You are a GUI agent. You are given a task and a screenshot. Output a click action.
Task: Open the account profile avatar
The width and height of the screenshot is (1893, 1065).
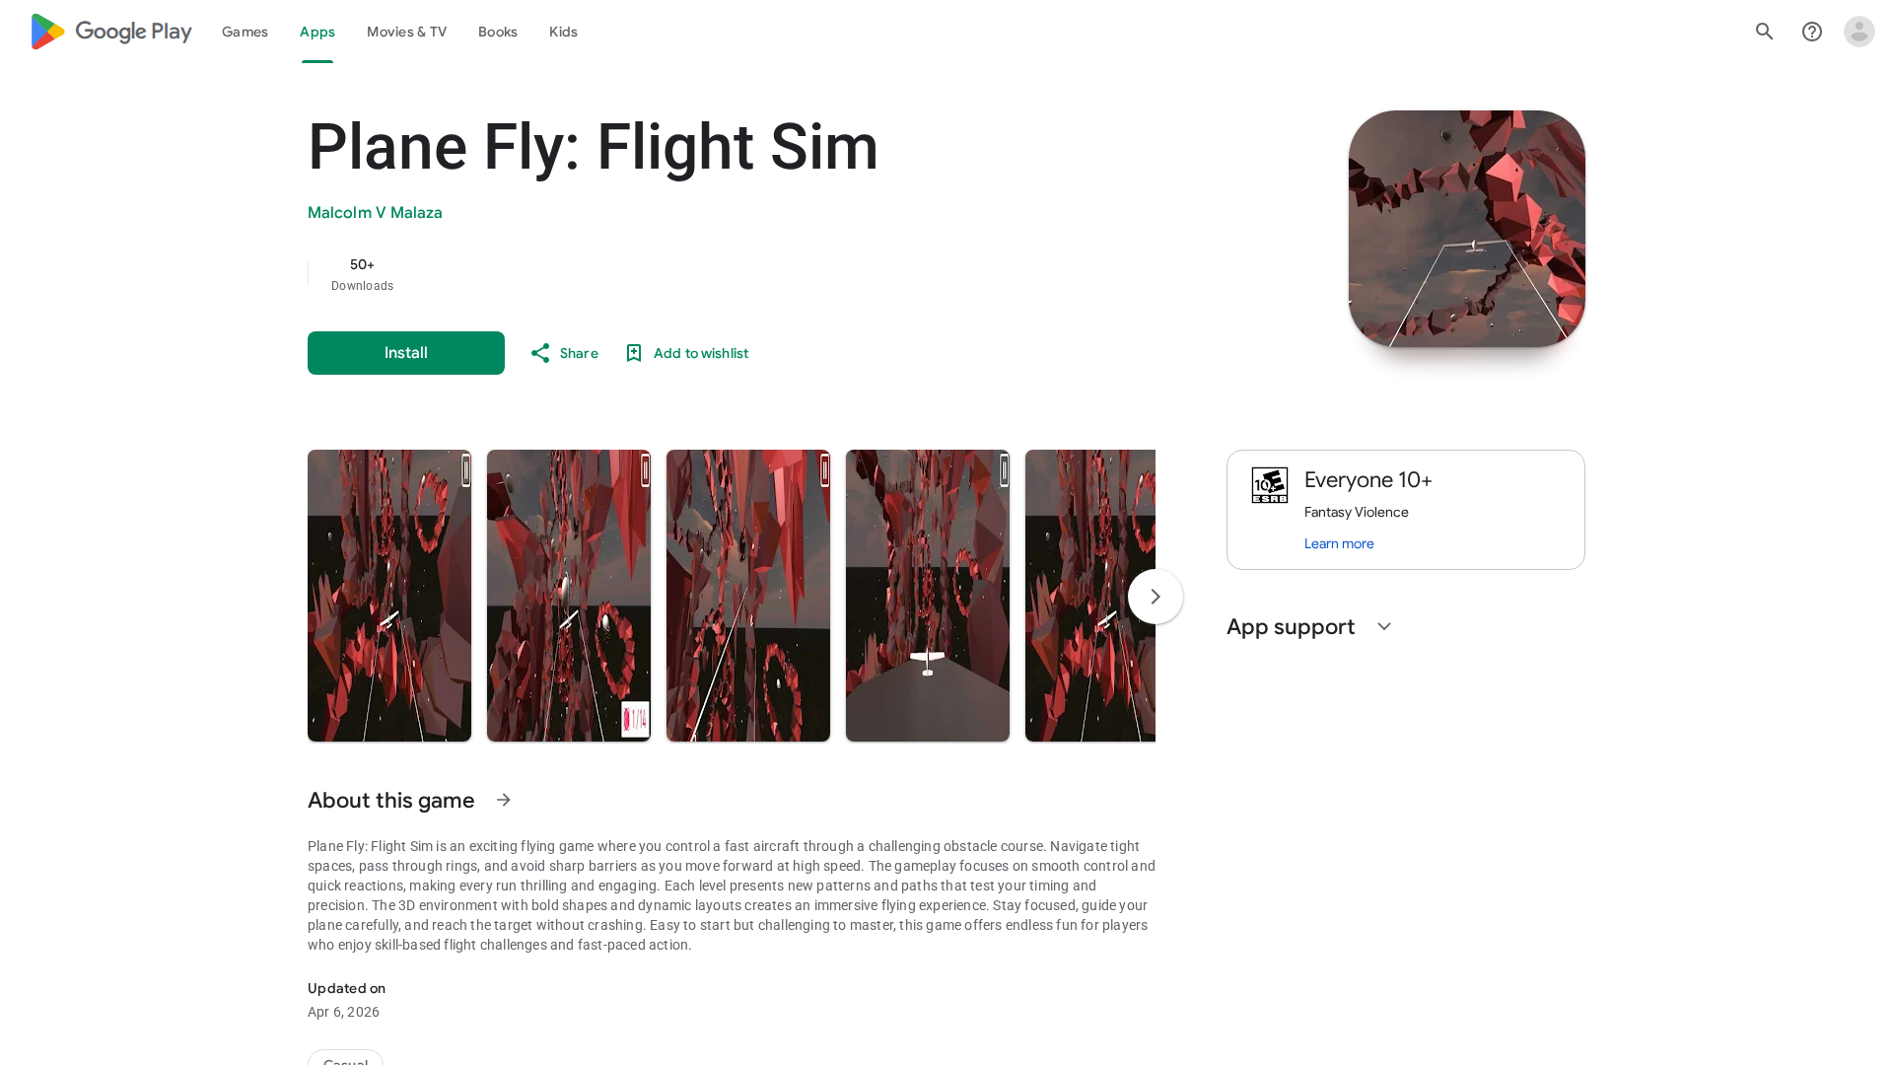tap(1859, 32)
